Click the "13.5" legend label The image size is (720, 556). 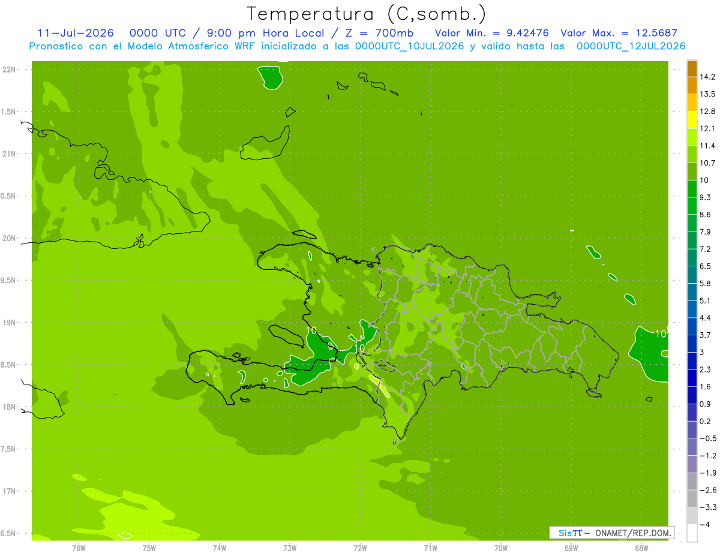click(707, 94)
